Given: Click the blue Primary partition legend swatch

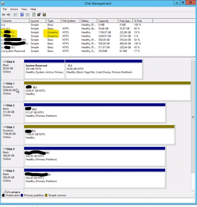Looking at the screenshot, I should click(x=22, y=195).
